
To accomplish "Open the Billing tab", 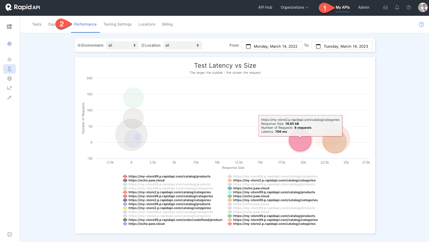I will (167, 24).
